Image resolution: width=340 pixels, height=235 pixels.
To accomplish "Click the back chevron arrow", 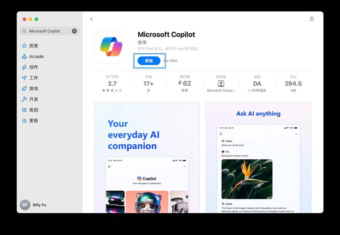I will pos(91,19).
